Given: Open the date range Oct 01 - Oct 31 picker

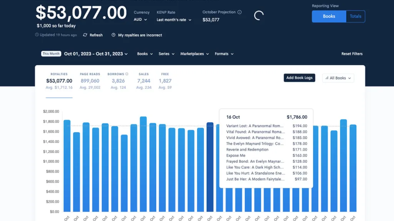Looking at the screenshot, I should [x=96, y=54].
